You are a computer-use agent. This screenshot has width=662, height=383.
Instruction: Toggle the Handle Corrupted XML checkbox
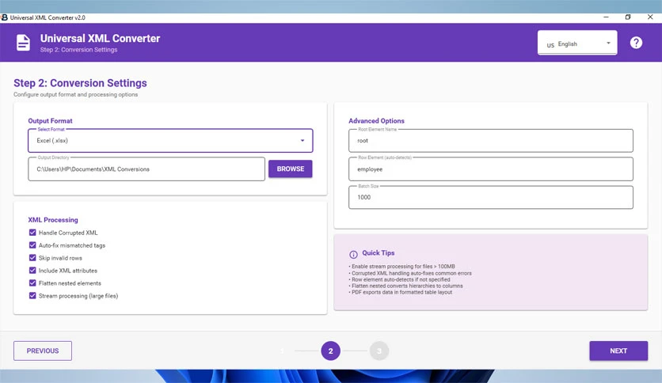[x=32, y=233]
